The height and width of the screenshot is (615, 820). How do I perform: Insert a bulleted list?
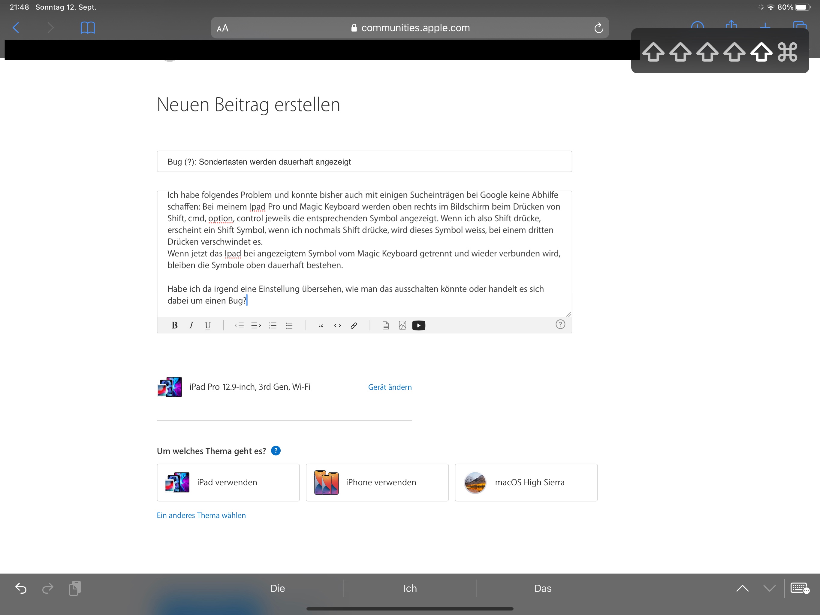coord(289,325)
